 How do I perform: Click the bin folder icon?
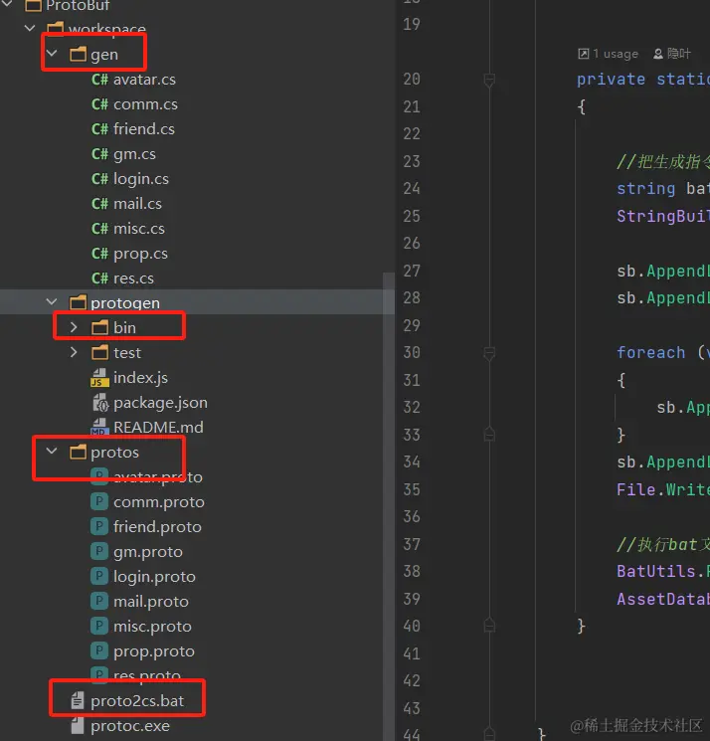[x=99, y=327]
